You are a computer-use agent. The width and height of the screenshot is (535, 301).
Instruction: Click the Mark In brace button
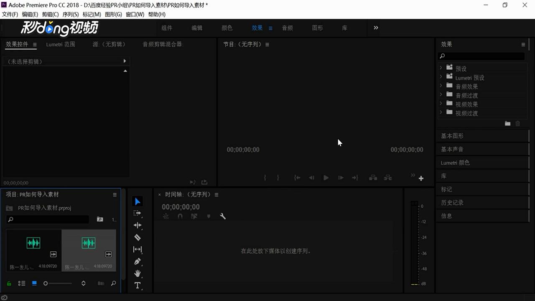coord(265,178)
